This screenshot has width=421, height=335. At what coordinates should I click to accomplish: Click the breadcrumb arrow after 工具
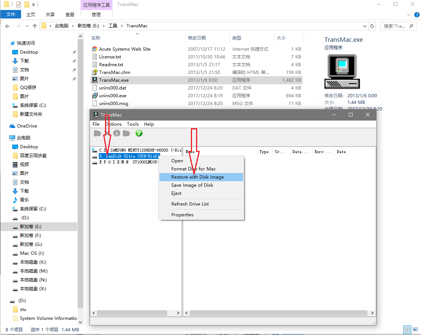click(x=122, y=26)
